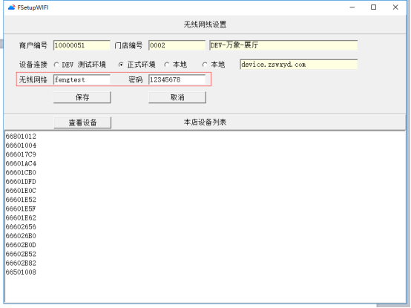Select the DEV 测试环境 radio button
The width and height of the screenshot is (411, 308).
pos(56,65)
